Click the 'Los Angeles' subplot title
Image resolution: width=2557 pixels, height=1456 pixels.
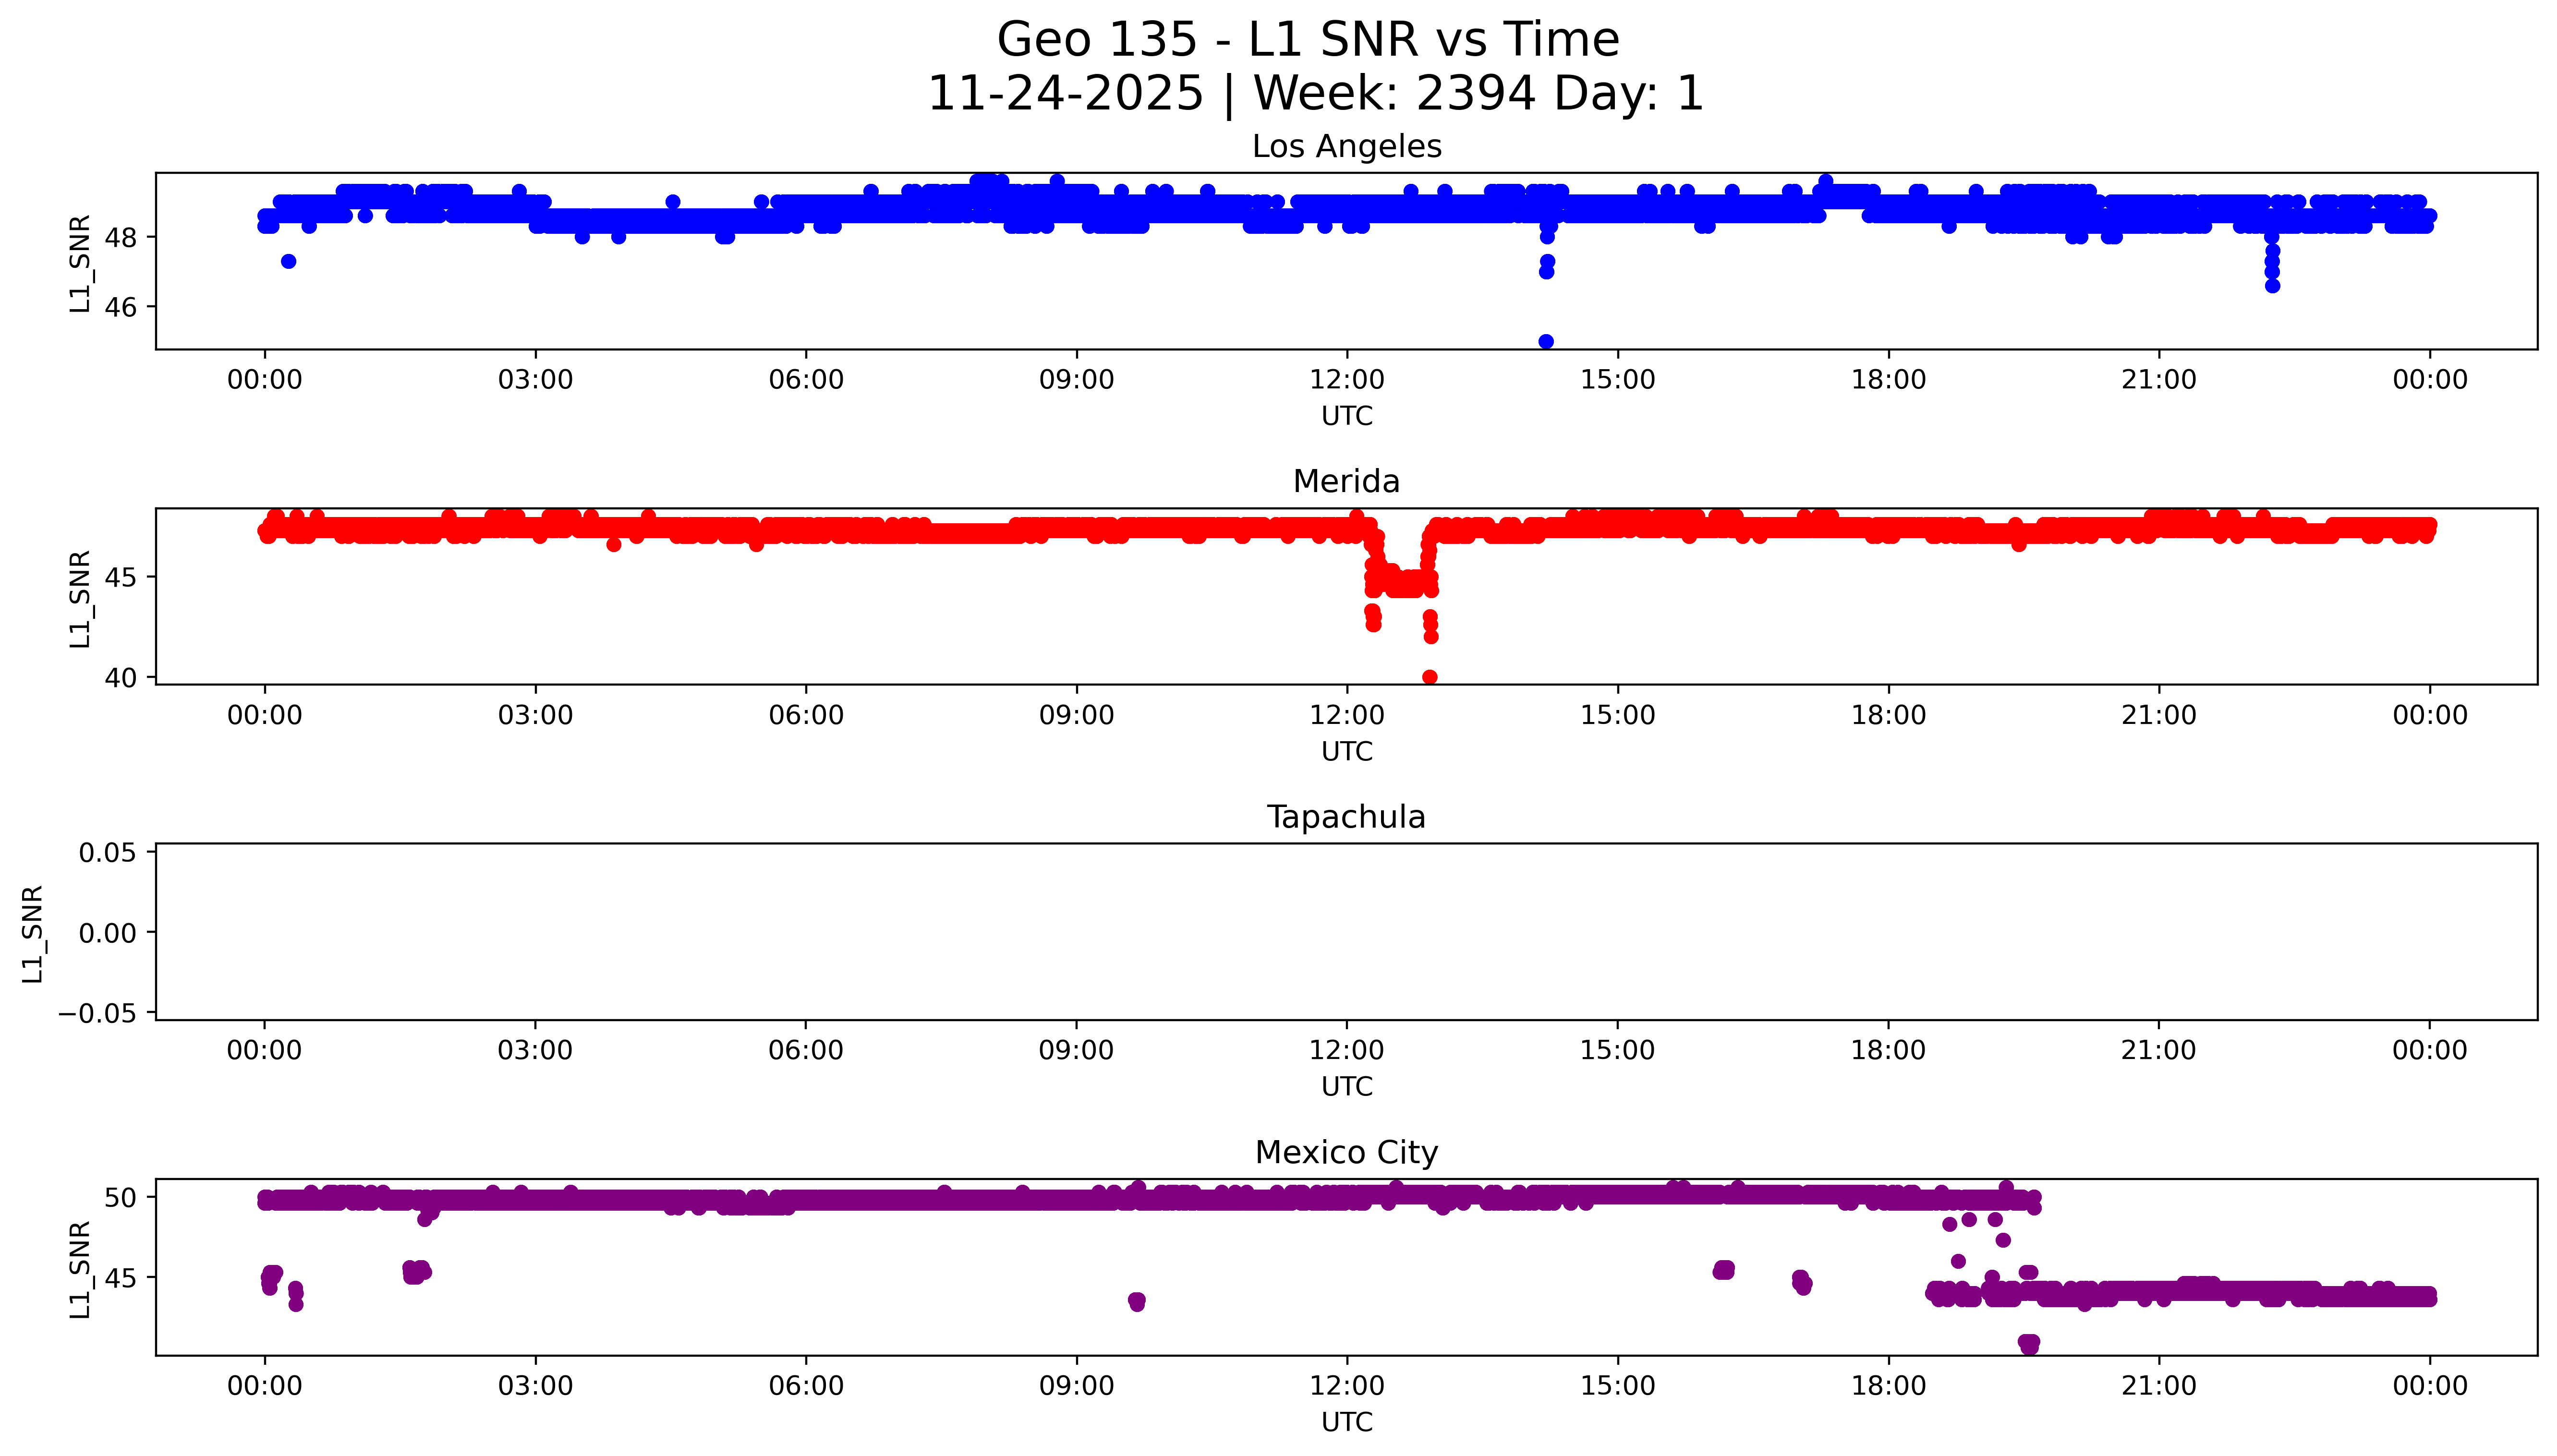click(x=1346, y=147)
